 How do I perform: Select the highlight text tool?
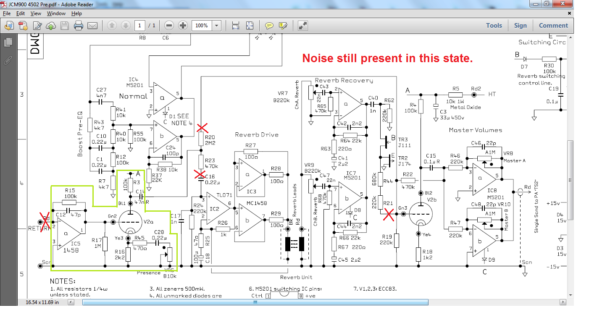pos(283,26)
